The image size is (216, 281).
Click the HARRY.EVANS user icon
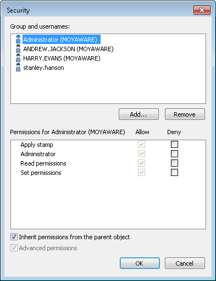coord(18,58)
